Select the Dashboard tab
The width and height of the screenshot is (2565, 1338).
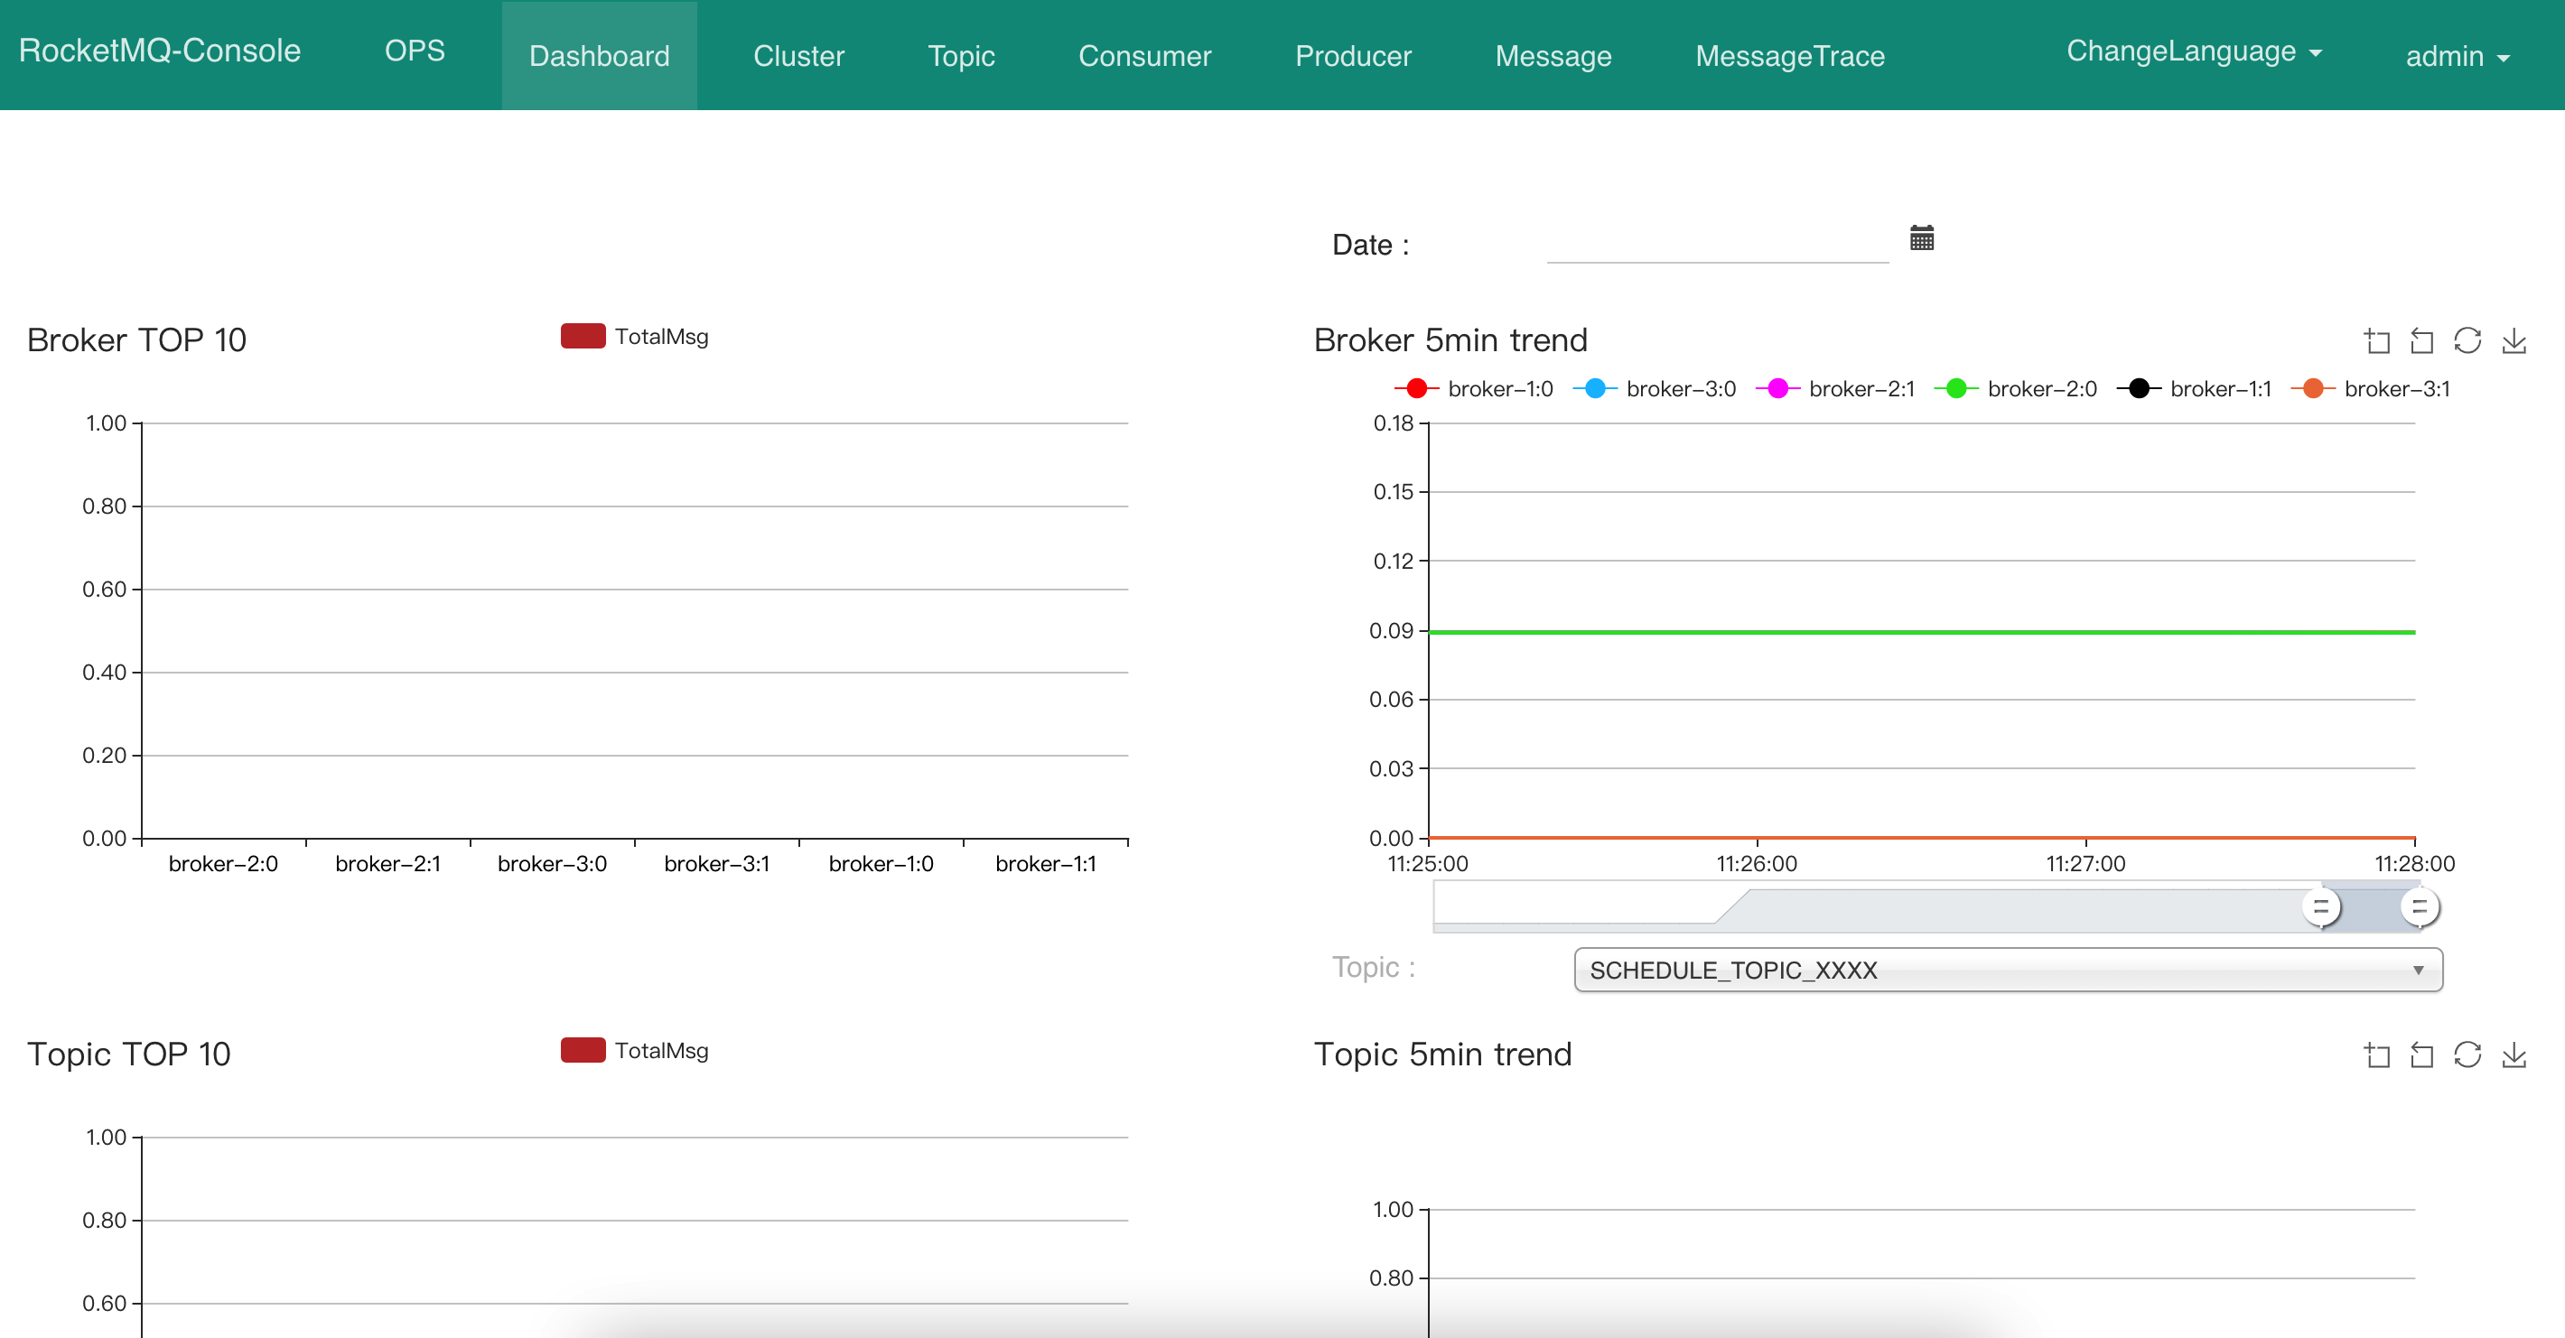[600, 56]
